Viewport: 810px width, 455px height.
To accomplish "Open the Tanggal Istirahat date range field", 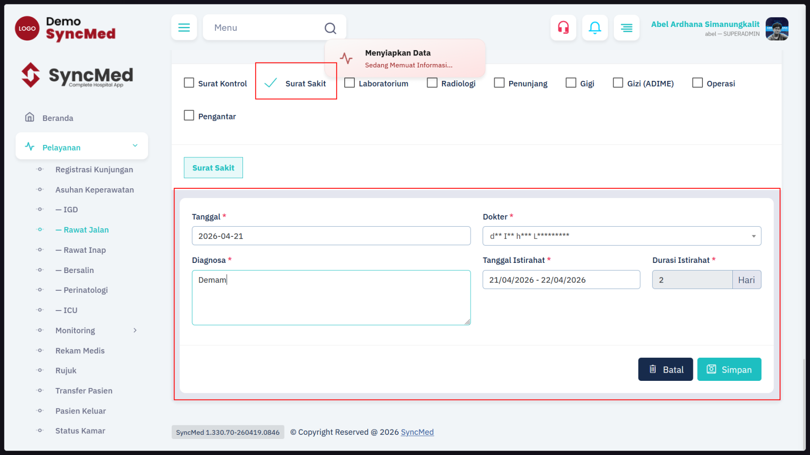I will pyautogui.click(x=561, y=280).
